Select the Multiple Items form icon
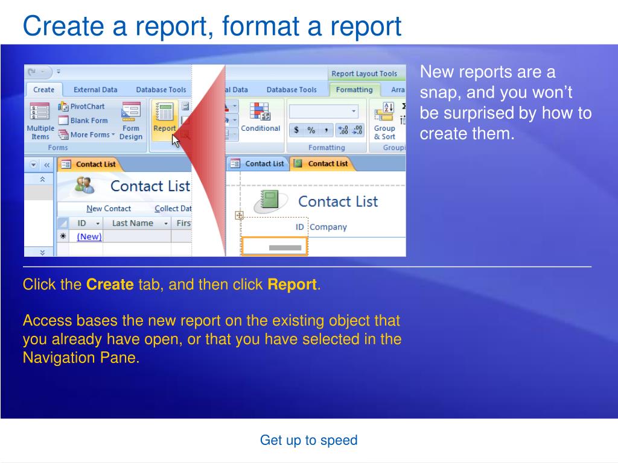Screen dimensions: 618x463 40,121
